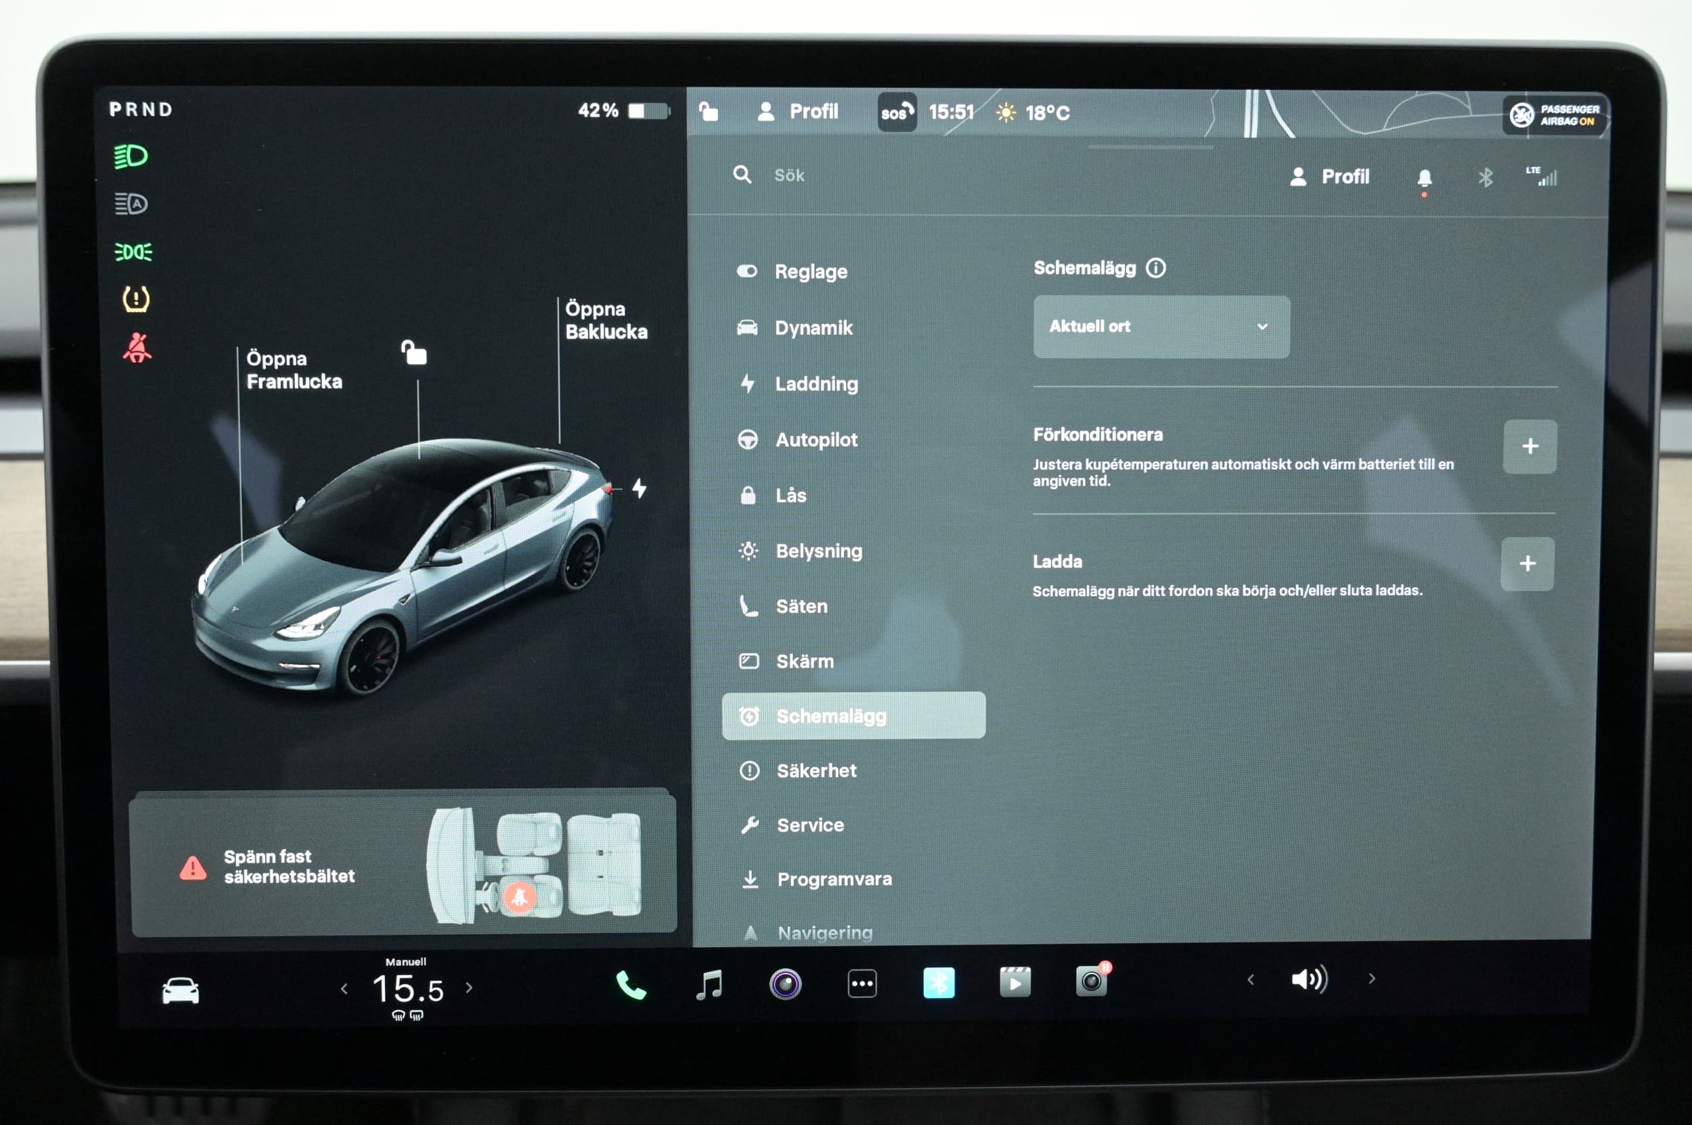The image size is (1692, 1125).
Task: Click the magnifier search icon
Action: click(742, 175)
